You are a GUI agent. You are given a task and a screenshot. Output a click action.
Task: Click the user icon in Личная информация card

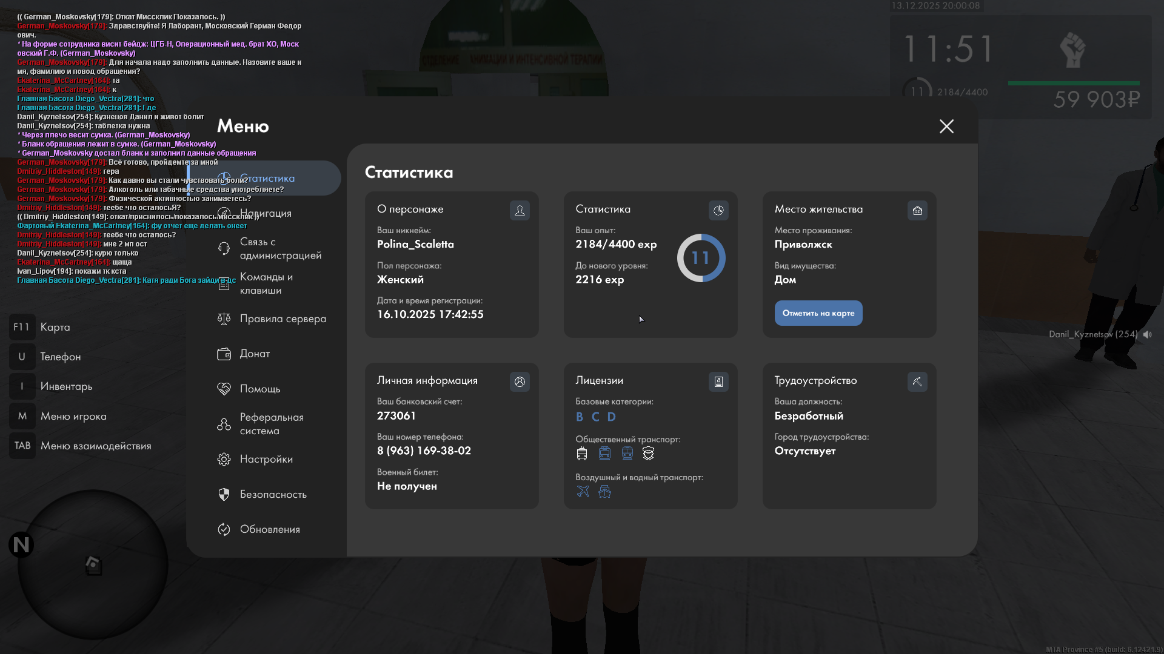pyautogui.click(x=520, y=382)
